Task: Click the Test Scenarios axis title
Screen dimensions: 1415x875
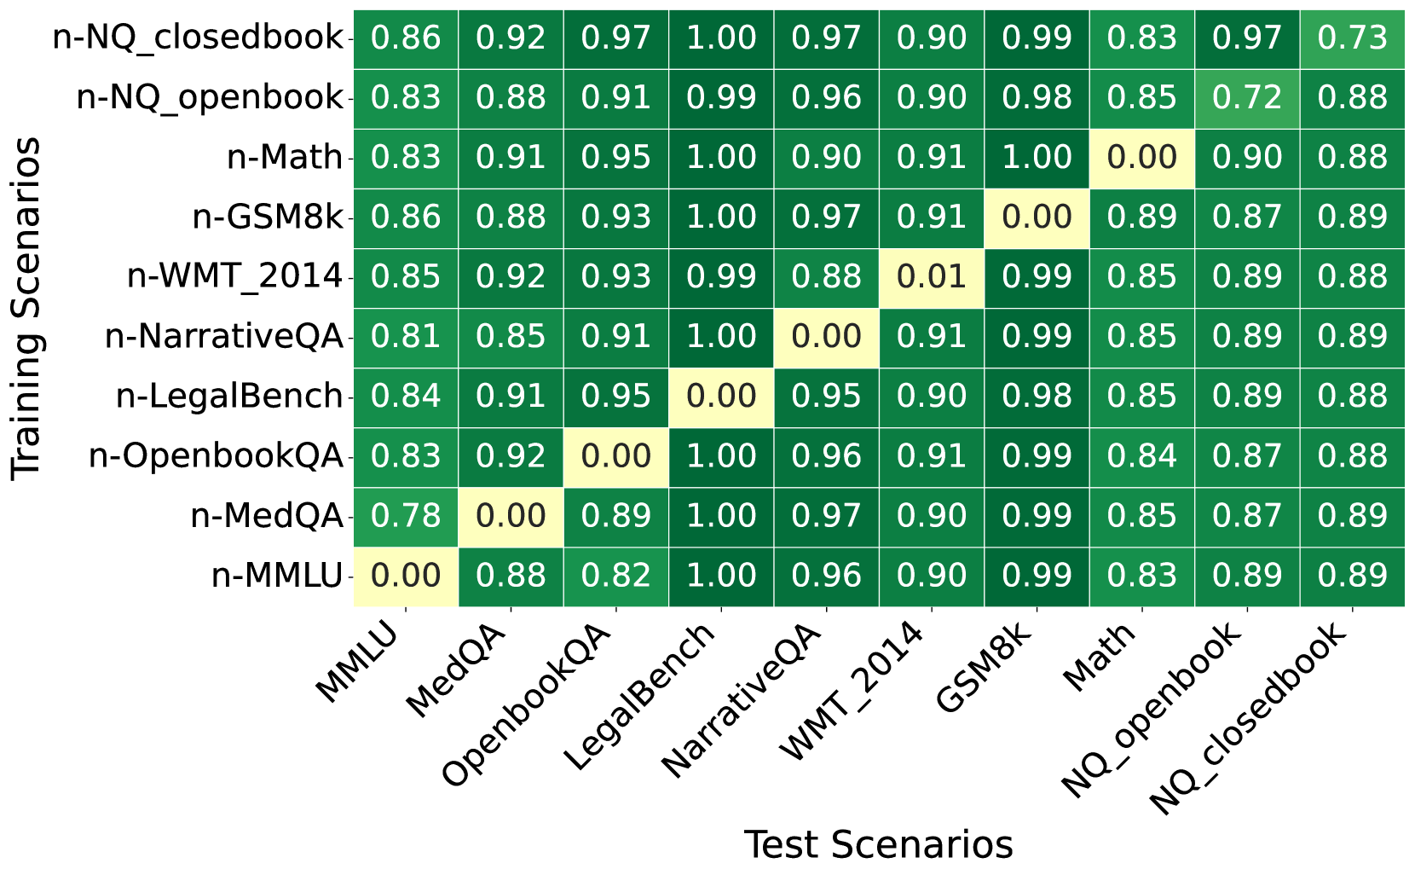Action: point(879,845)
